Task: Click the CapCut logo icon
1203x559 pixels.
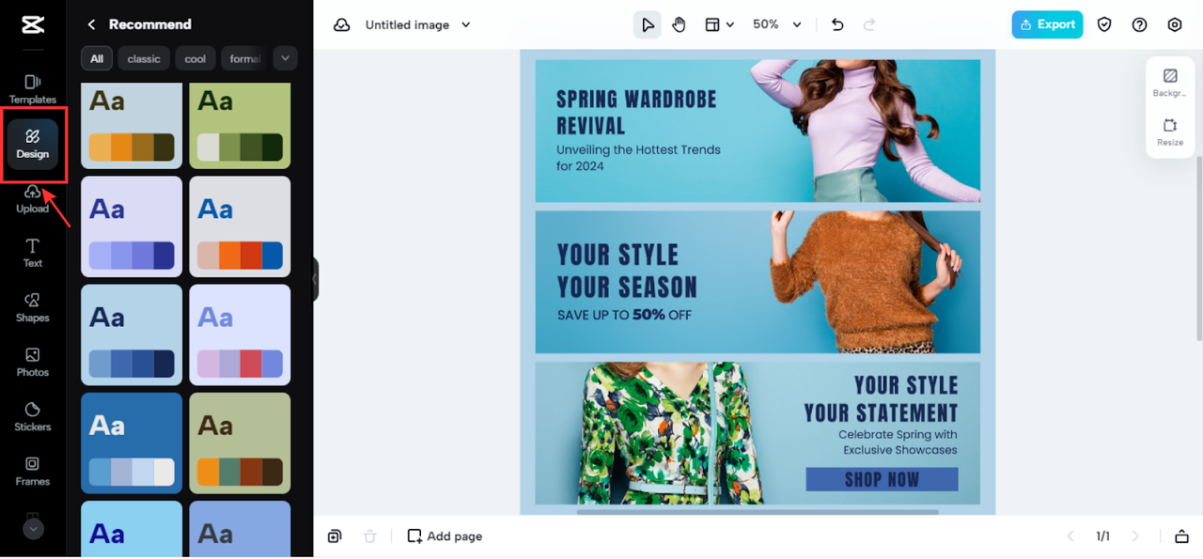Action: click(33, 24)
